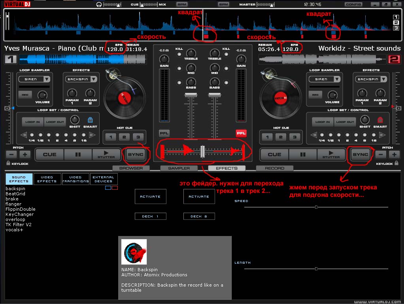This screenshot has height=304, width=404.
Task: Click the effect SPEED slider handle
Action: click(x=316, y=207)
